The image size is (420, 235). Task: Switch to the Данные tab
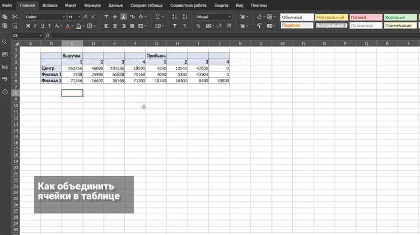[115, 6]
